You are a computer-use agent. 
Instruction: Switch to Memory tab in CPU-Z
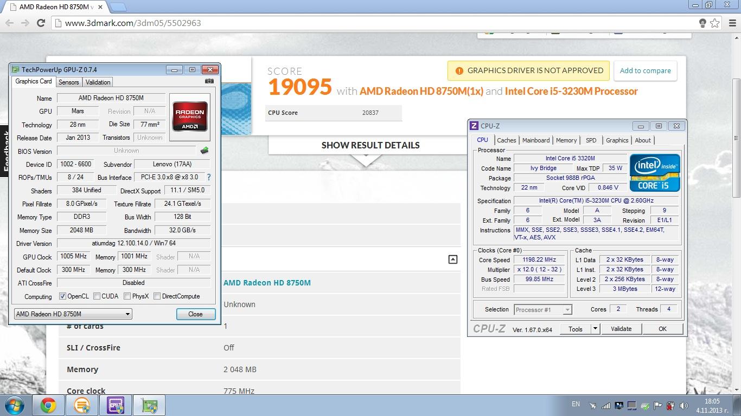(566, 140)
